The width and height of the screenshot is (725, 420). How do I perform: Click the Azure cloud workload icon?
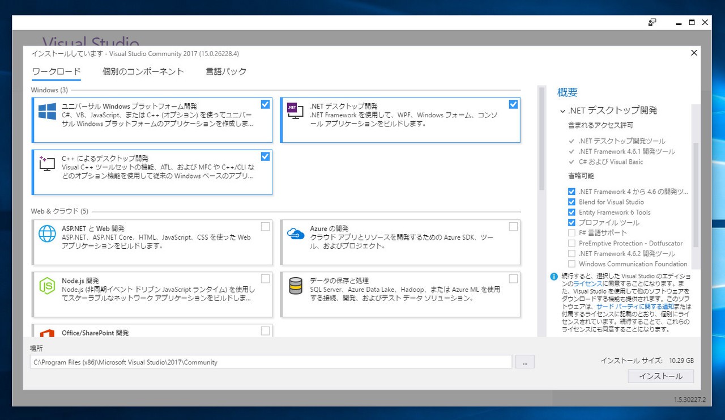295,233
